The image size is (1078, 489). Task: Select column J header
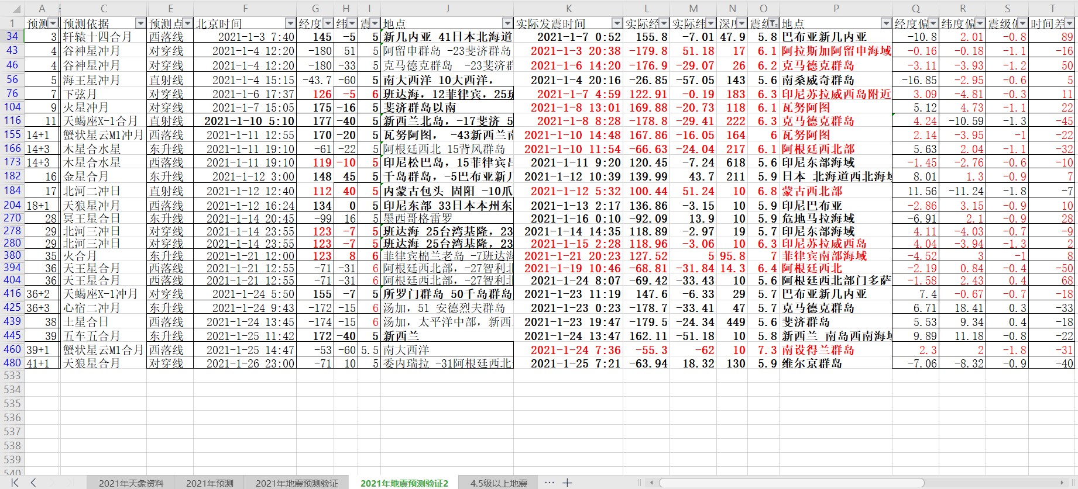click(x=447, y=9)
